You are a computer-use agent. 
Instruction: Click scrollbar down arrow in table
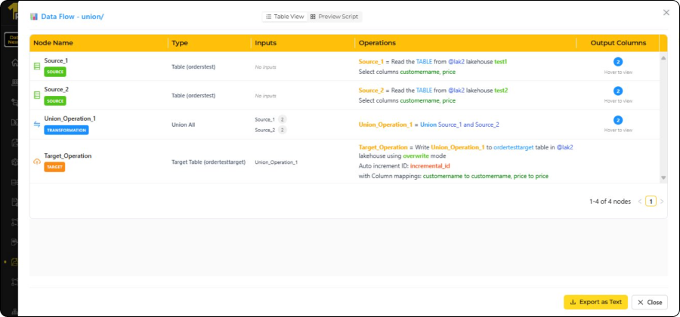point(663,177)
